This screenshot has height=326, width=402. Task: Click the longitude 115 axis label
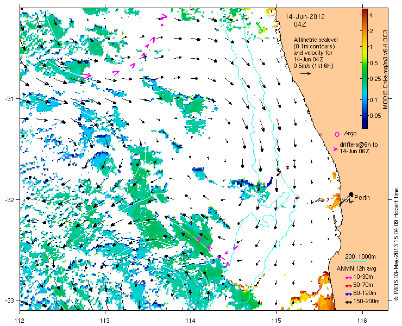tap(277, 321)
